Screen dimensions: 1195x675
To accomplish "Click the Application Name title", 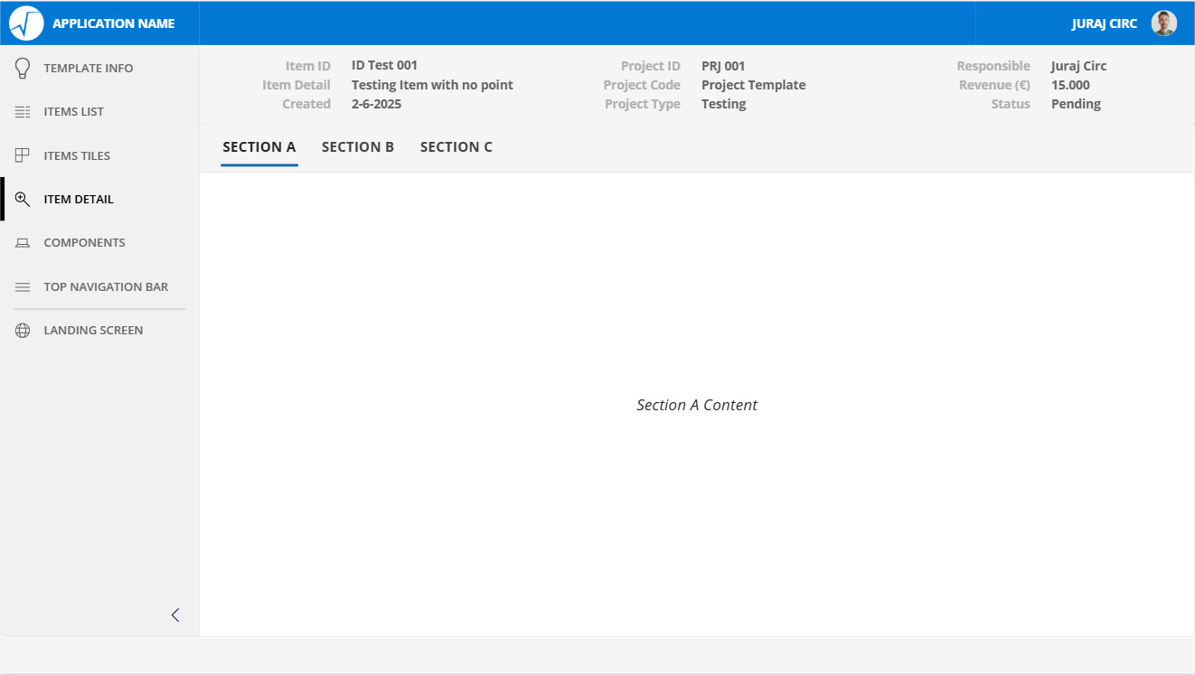I will click(x=114, y=23).
